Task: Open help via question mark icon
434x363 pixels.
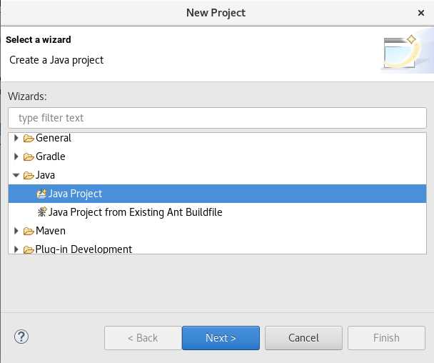Action: tap(21, 337)
